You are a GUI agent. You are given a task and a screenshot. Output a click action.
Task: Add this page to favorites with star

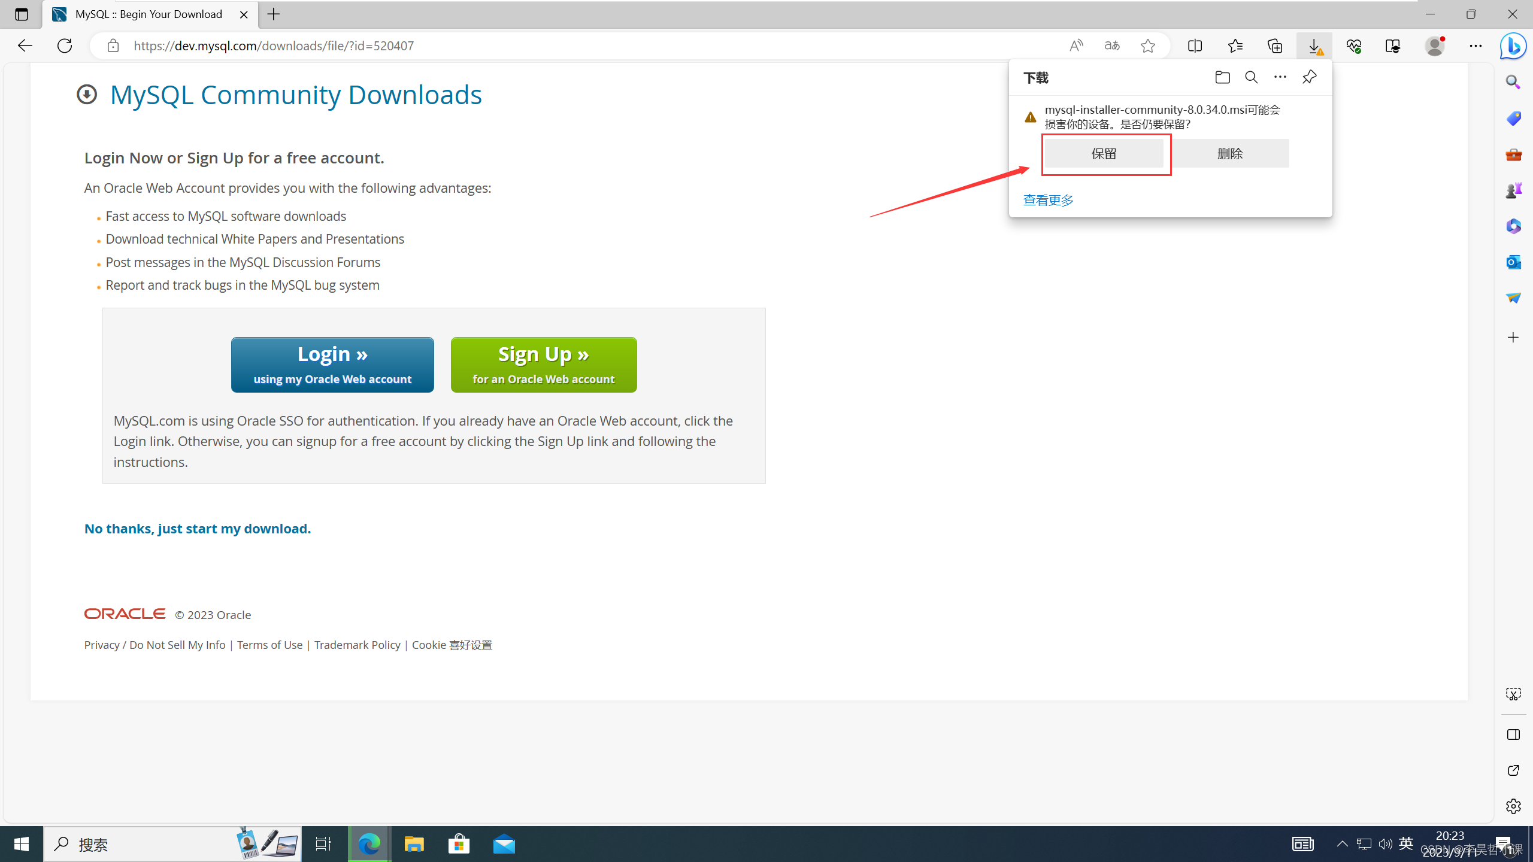click(1148, 45)
